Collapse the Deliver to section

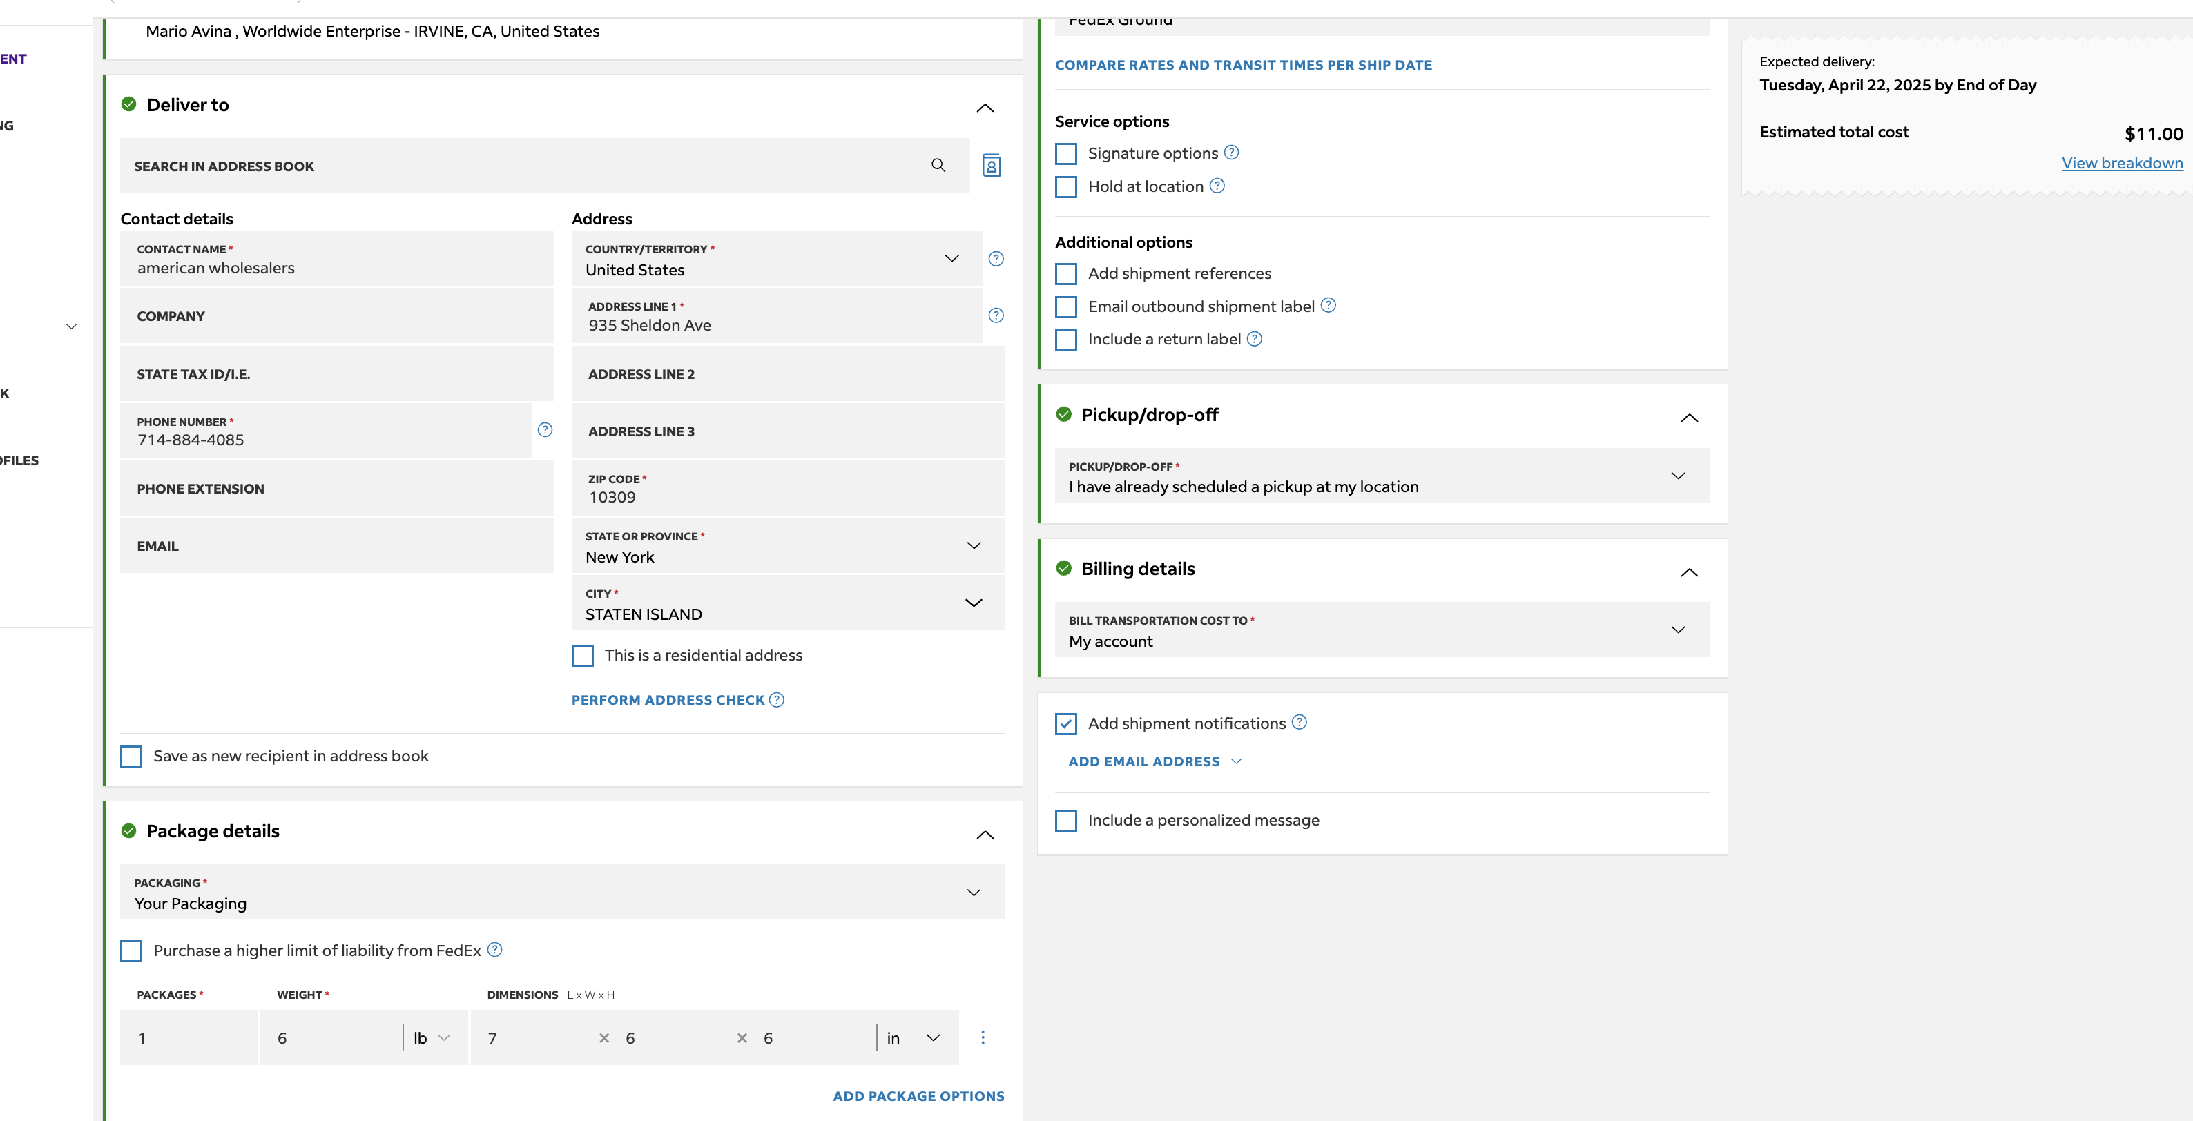[x=985, y=107]
